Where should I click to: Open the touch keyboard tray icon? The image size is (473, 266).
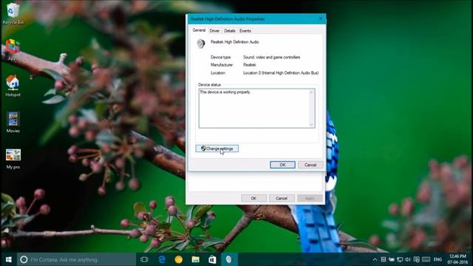(426, 259)
